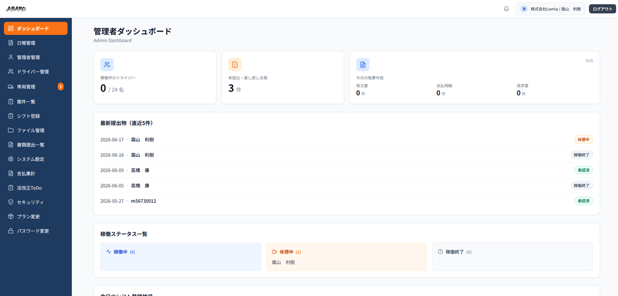Select シフト登録 from the sidebar
This screenshot has width=618, height=296.
(36, 116)
